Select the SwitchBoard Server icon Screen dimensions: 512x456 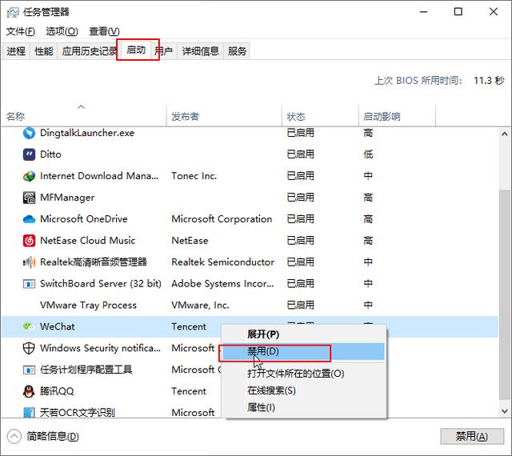(x=29, y=284)
